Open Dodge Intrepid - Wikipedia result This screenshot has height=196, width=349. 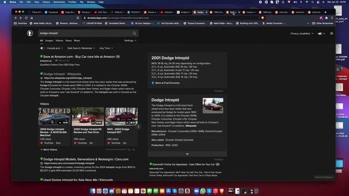[62, 74]
